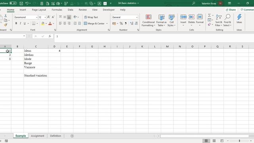This screenshot has height=143, width=254.
Task: Open the Home ribbon tab
Action: coord(11,10)
